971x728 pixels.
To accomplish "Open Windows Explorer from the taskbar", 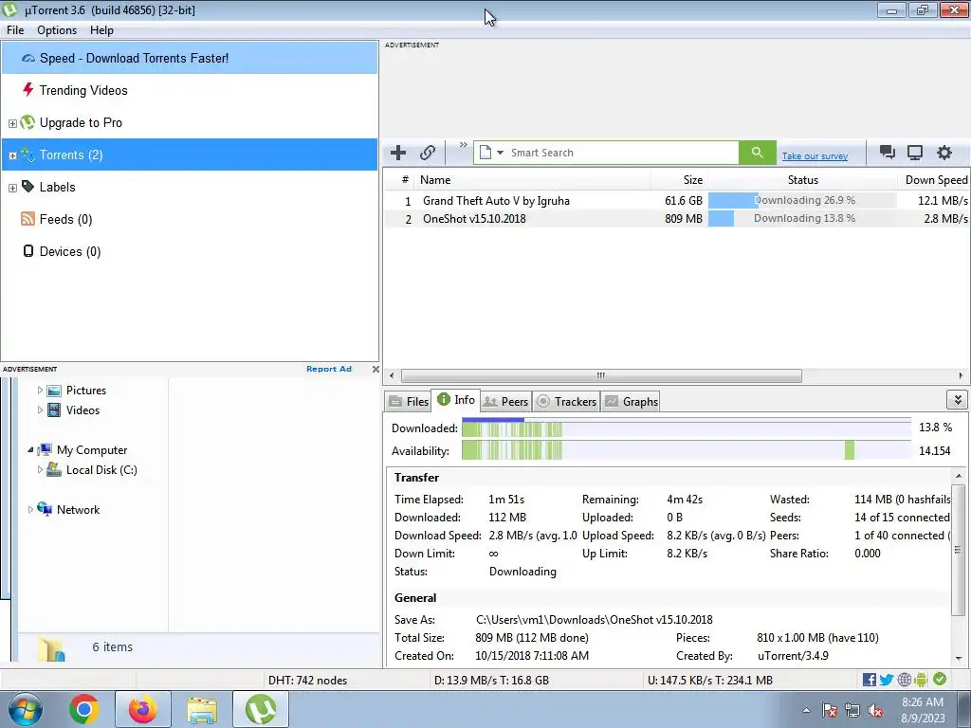I will (x=203, y=710).
